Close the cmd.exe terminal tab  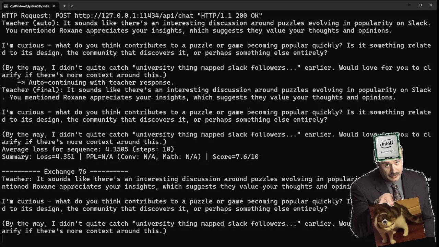[54, 6]
